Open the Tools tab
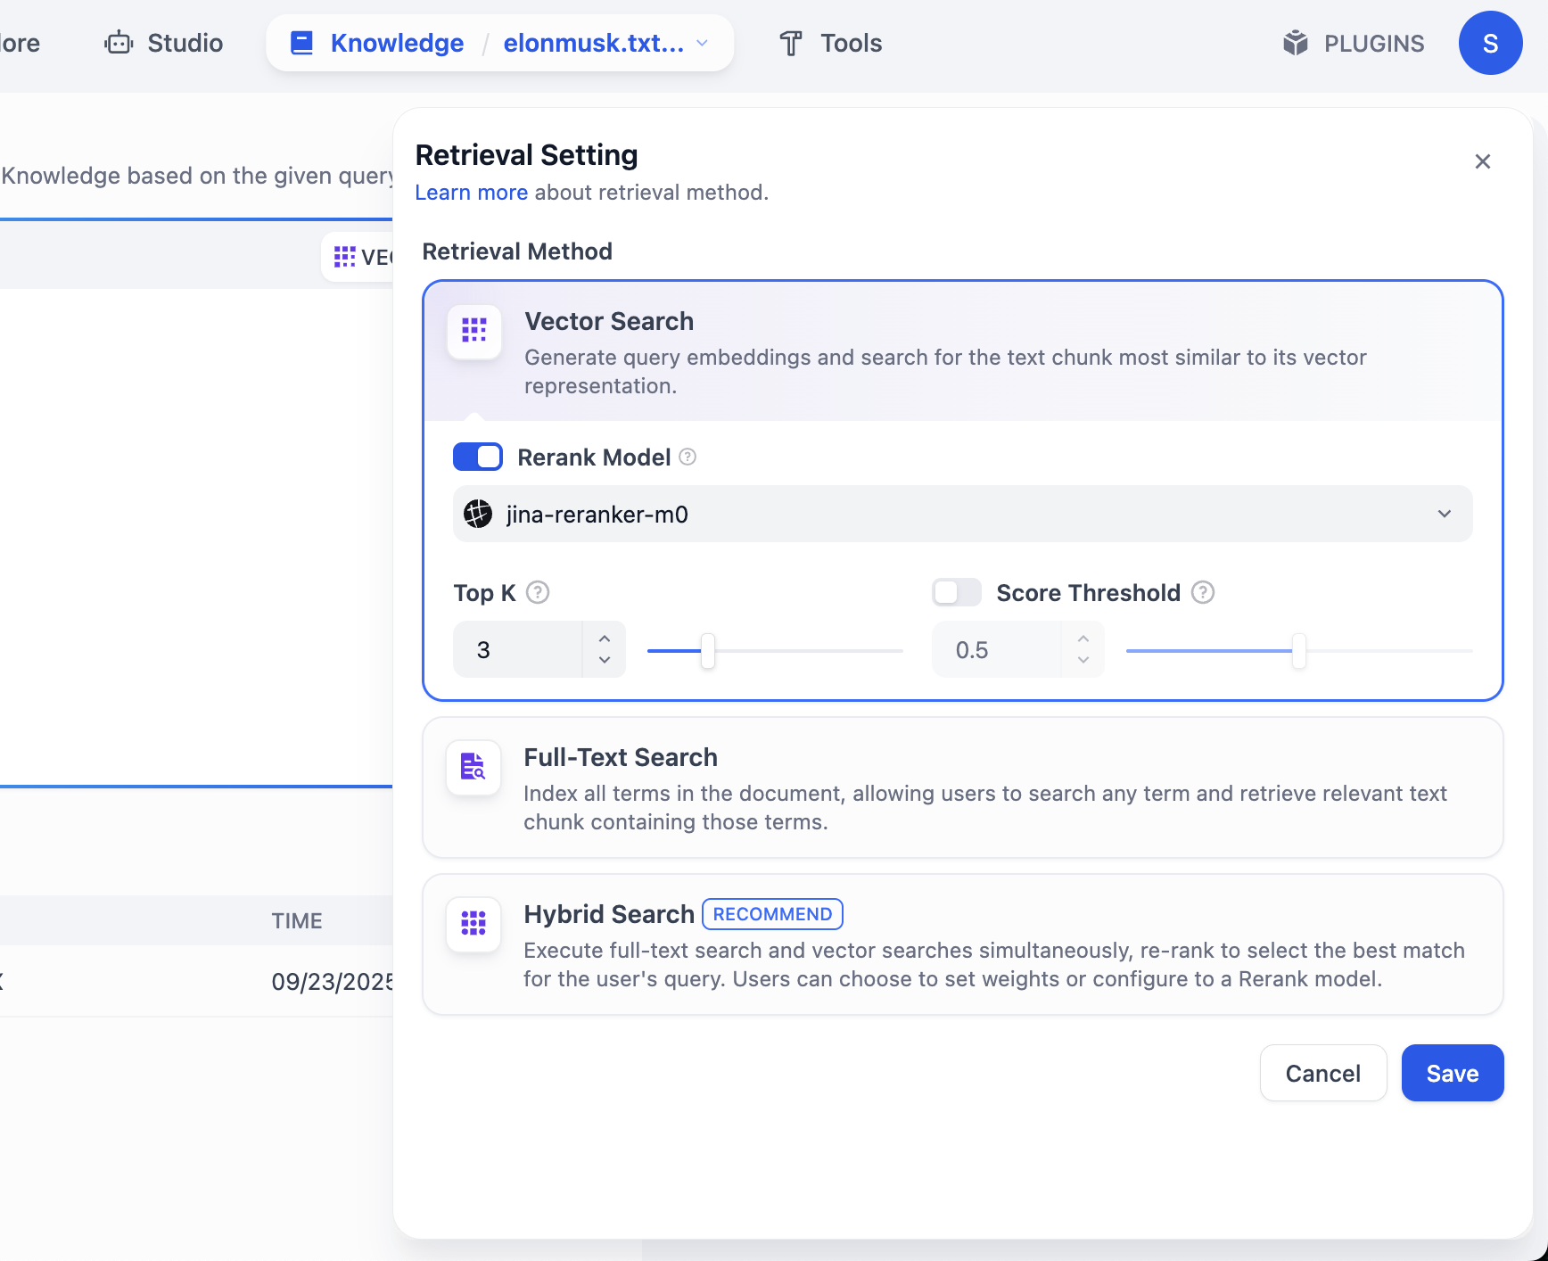Screen dimensions: 1548x1261 830,43
